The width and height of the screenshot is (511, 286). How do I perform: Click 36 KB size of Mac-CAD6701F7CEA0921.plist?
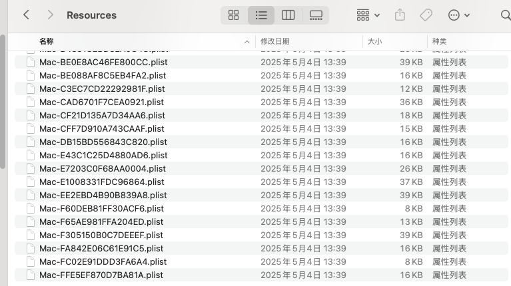click(411, 102)
